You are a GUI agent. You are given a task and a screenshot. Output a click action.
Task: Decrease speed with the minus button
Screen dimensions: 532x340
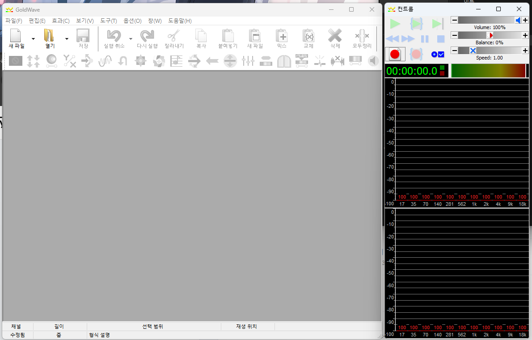click(x=454, y=51)
